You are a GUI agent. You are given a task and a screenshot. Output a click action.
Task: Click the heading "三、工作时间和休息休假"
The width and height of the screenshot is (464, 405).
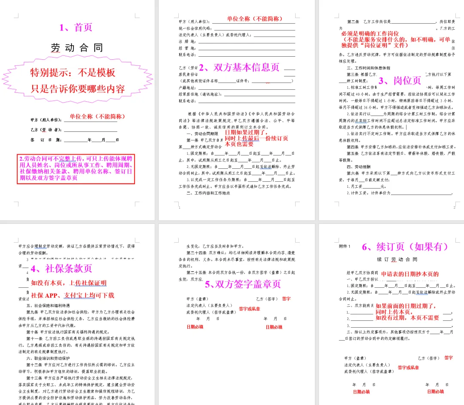coord(369,68)
